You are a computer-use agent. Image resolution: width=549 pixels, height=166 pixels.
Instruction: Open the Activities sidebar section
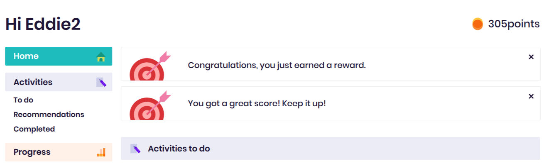(x=33, y=82)
